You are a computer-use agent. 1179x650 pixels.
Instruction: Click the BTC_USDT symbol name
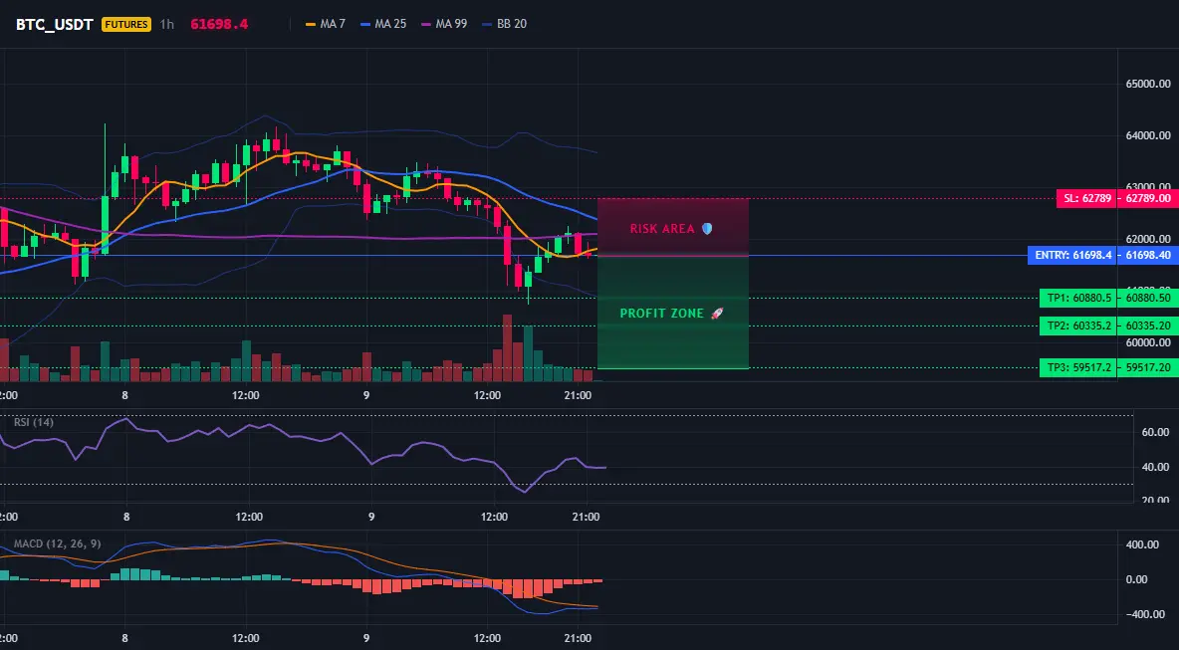(x=55, y=24)
